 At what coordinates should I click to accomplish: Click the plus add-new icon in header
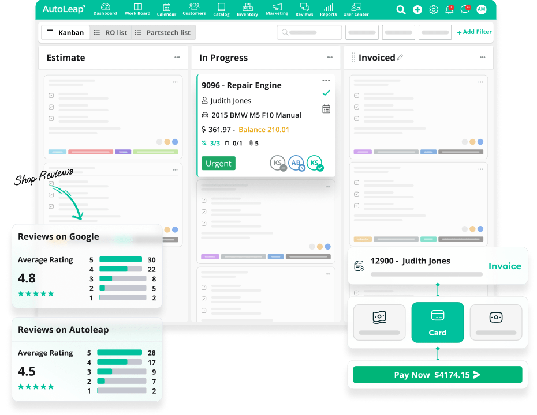(x=417, y=10)
